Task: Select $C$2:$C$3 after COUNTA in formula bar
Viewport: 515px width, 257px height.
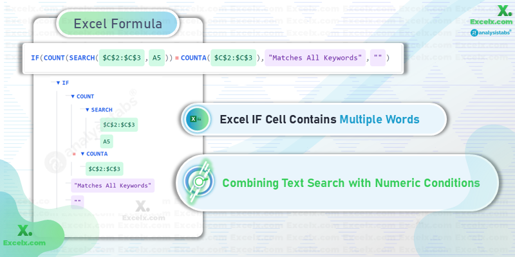Action: (233, 58)
